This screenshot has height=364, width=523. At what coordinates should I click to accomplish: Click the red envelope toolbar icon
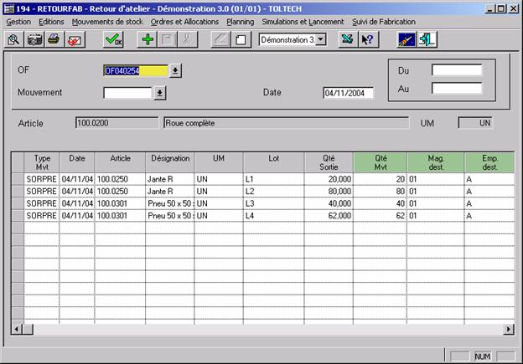pos(75,39)
